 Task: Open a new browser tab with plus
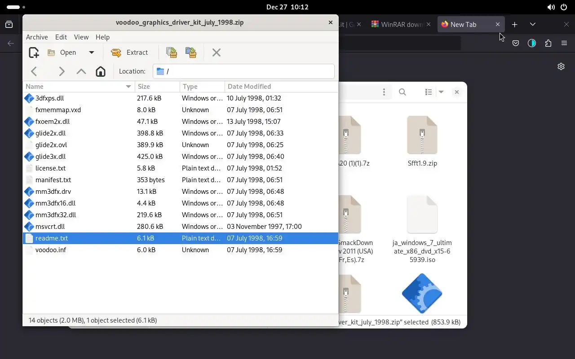click(515, 25)
